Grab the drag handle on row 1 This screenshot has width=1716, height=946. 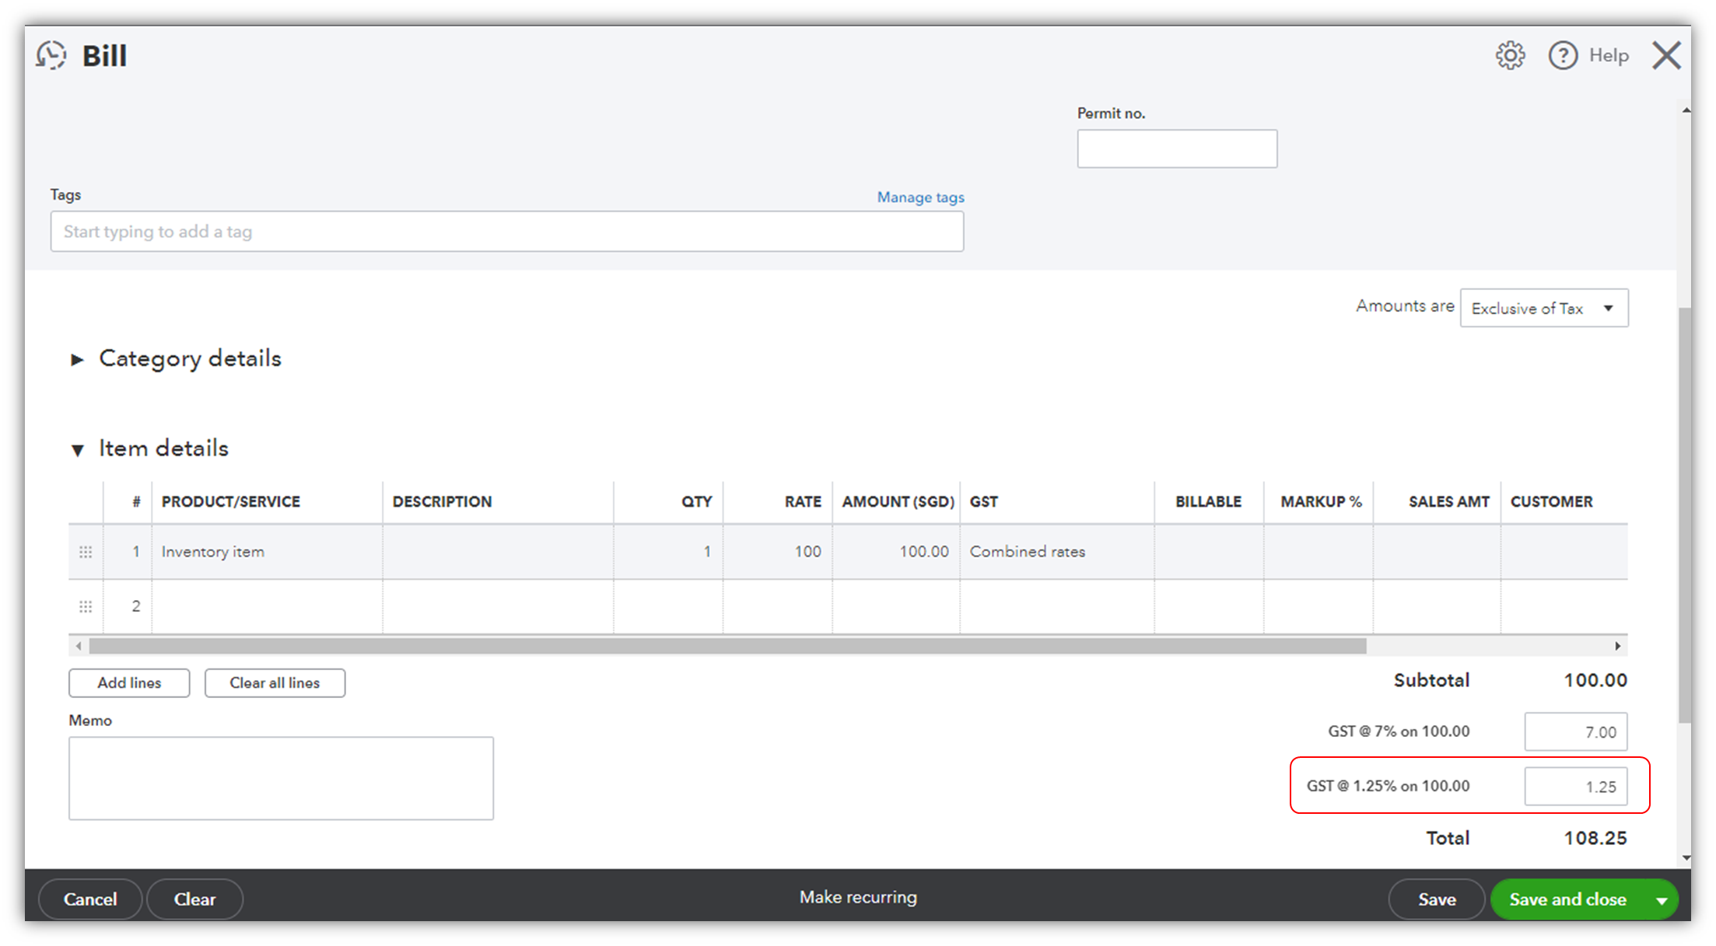(x=86, y=552)
